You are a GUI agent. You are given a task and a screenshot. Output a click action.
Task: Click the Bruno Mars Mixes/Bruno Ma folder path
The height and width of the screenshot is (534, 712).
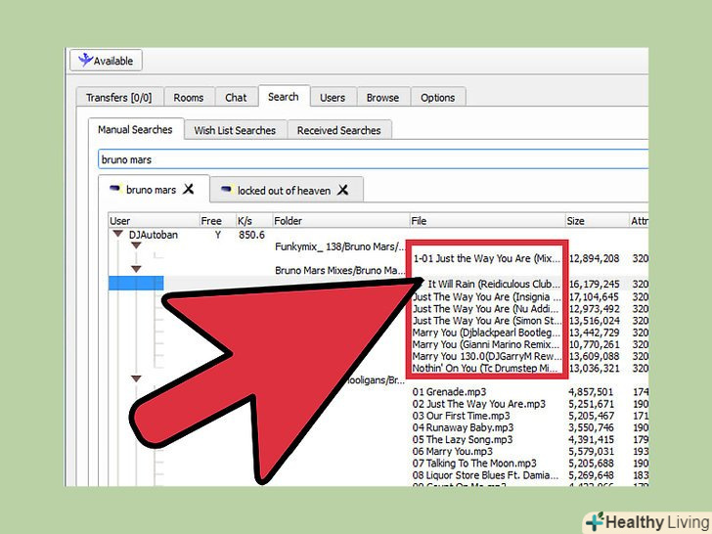click(x=340, y=270)
